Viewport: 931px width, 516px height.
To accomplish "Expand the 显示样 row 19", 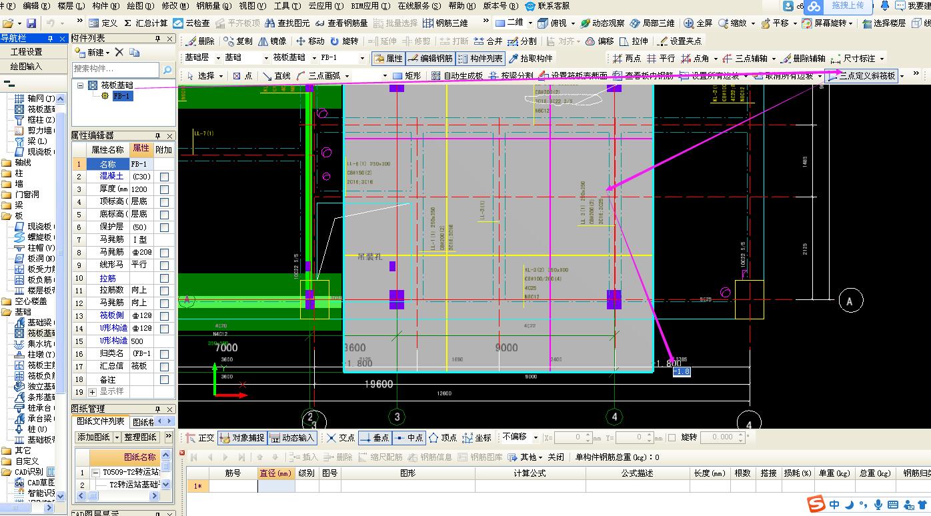I will tap(92, 393).
